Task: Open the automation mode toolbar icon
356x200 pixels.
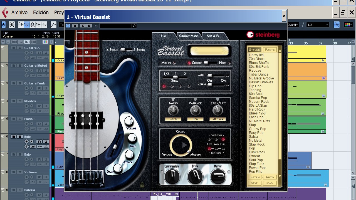Action: tap(12, 25)
